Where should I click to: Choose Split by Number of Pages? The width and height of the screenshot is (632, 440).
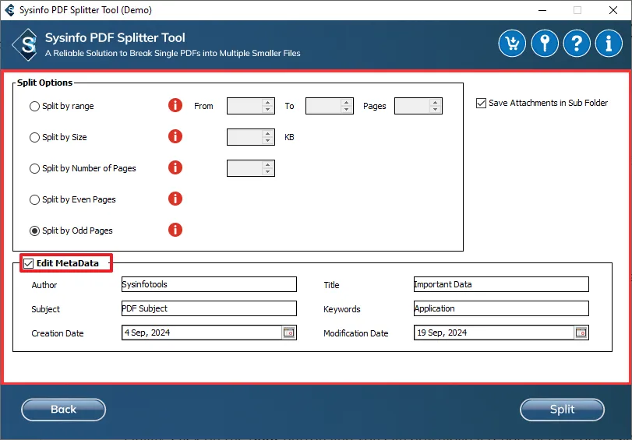point(34,168)
